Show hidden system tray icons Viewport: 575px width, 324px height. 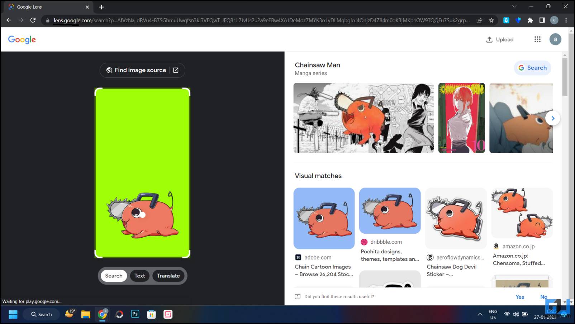point(480,314)
